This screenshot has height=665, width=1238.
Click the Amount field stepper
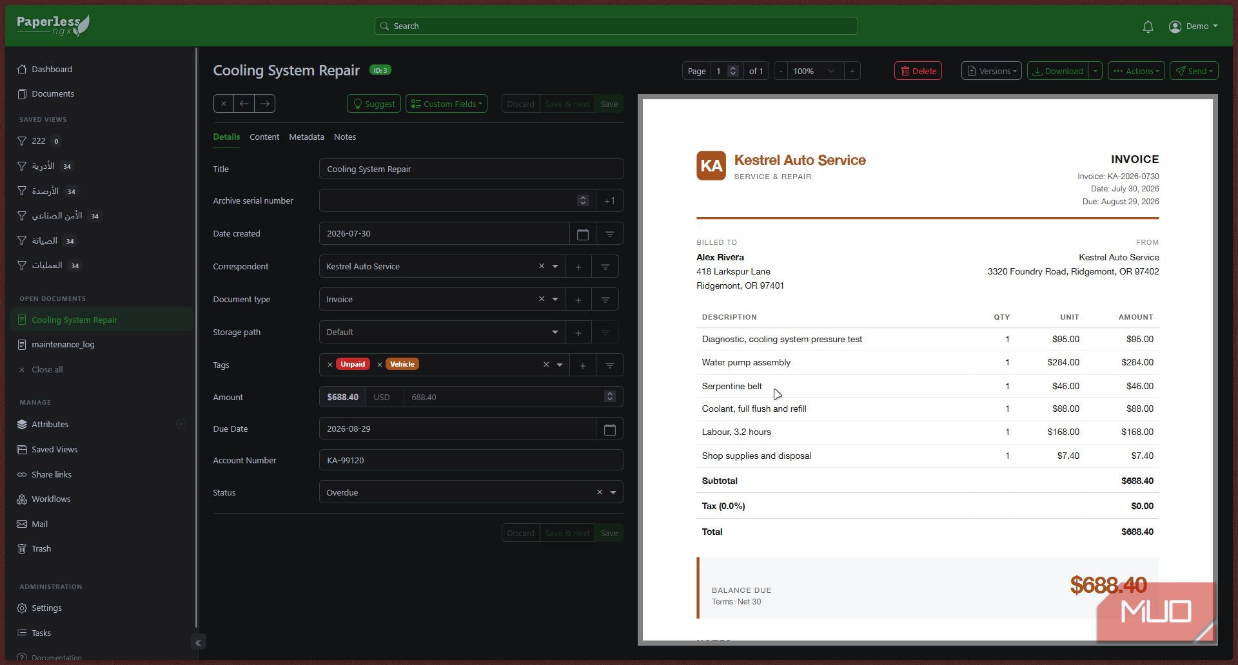tap(609, 397)
